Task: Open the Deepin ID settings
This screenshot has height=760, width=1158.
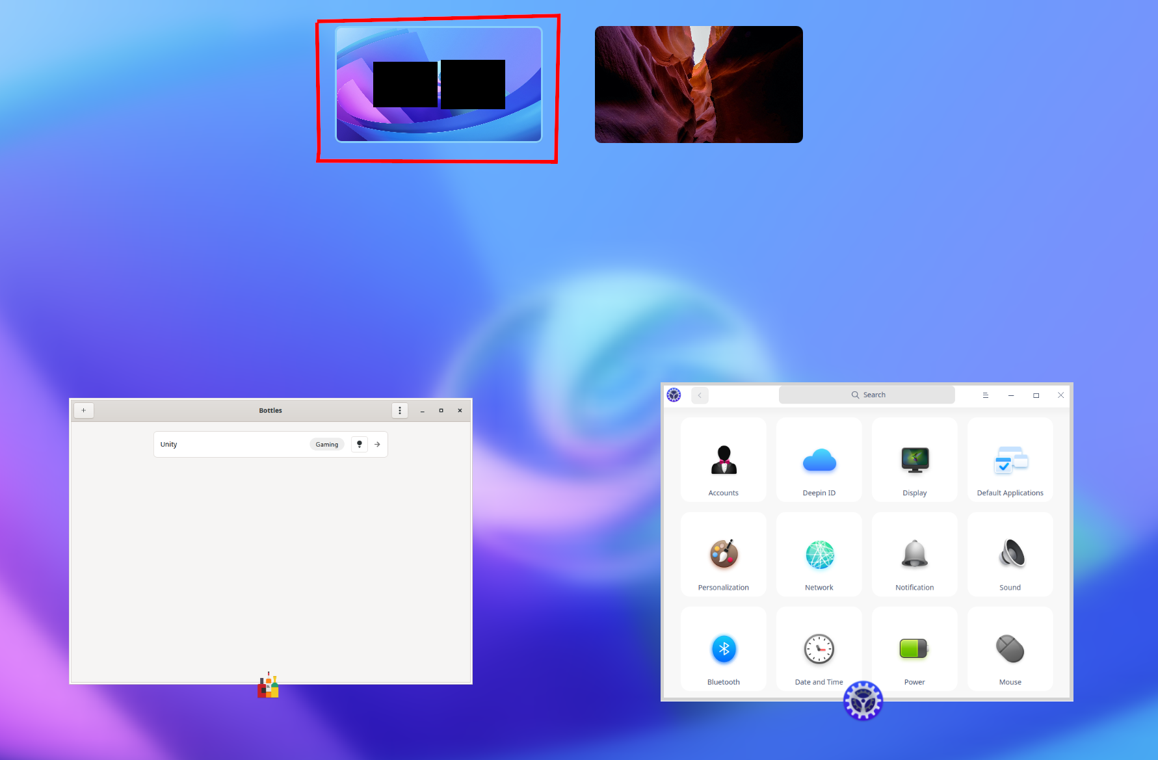Action: point(819,459)
